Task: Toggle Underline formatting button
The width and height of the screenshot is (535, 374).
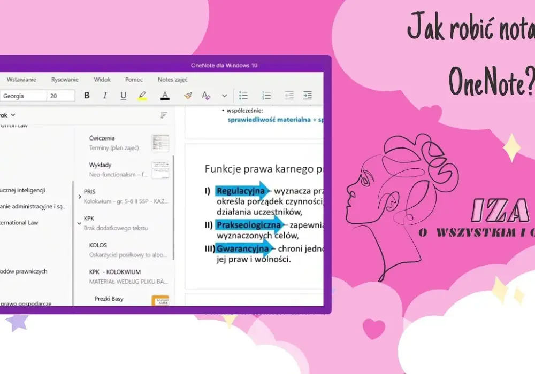Action: pyautogui.click(x=123, y=96)
